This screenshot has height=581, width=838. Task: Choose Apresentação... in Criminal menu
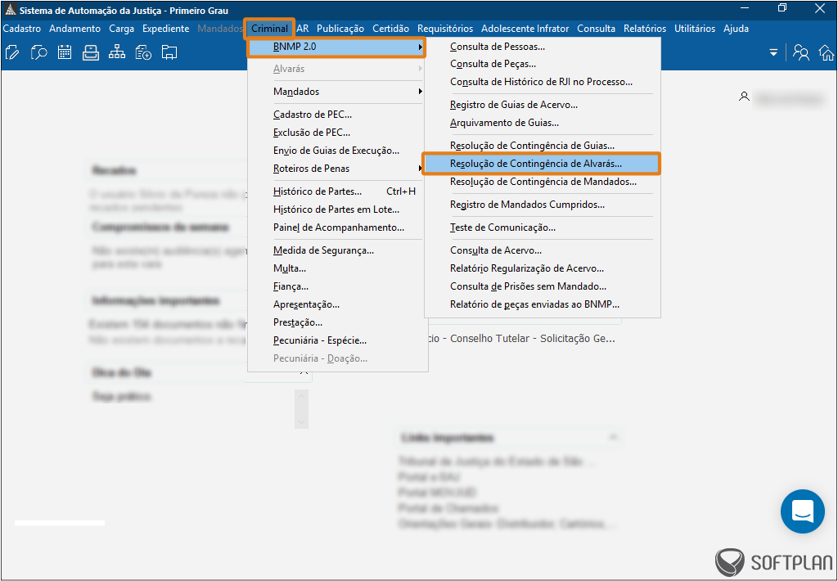338,304
